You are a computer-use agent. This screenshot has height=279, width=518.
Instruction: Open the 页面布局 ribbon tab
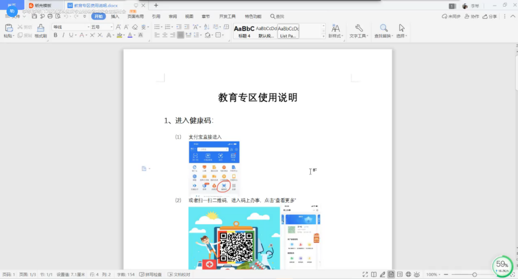point(135,16)
